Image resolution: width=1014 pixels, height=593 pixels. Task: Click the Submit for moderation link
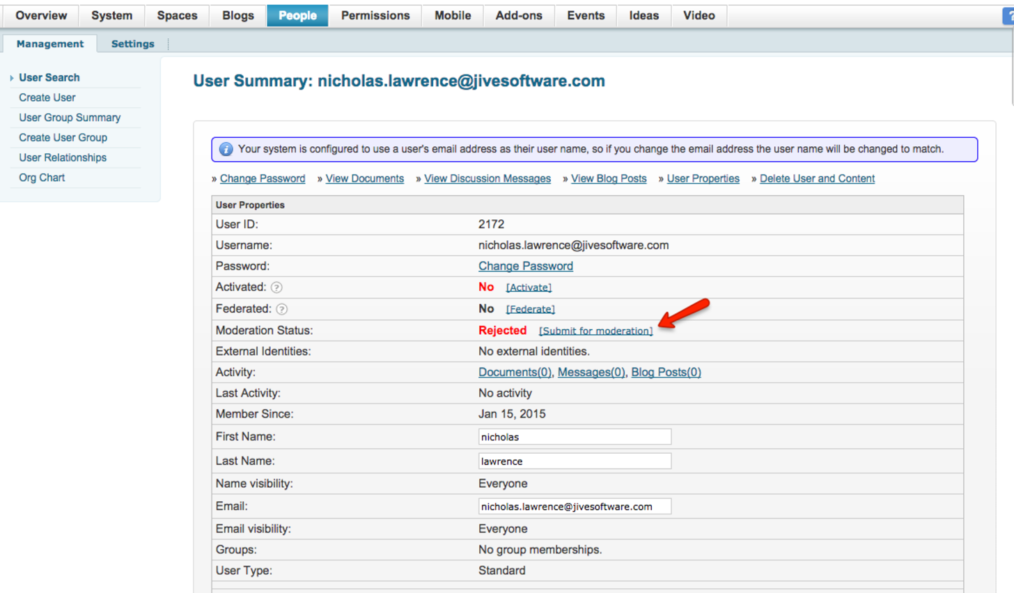(x=595, y=331)
